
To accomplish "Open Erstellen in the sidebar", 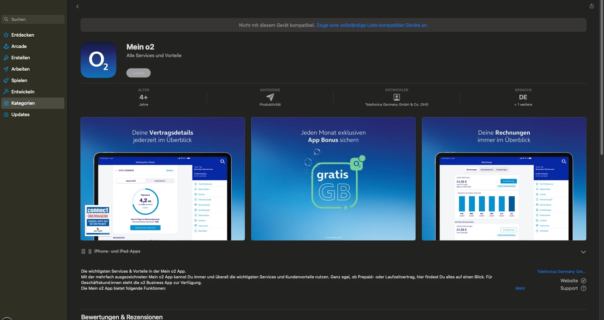I will pyautogui.click(x=33, y=58).
